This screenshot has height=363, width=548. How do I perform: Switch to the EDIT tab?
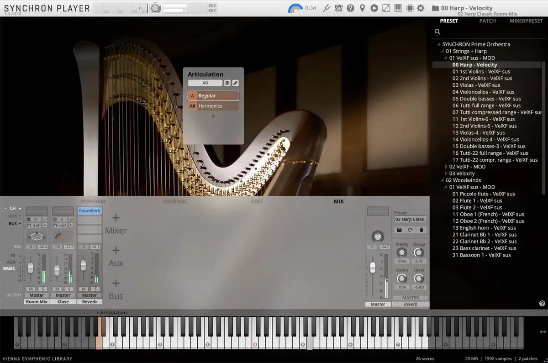click(256, 201)
